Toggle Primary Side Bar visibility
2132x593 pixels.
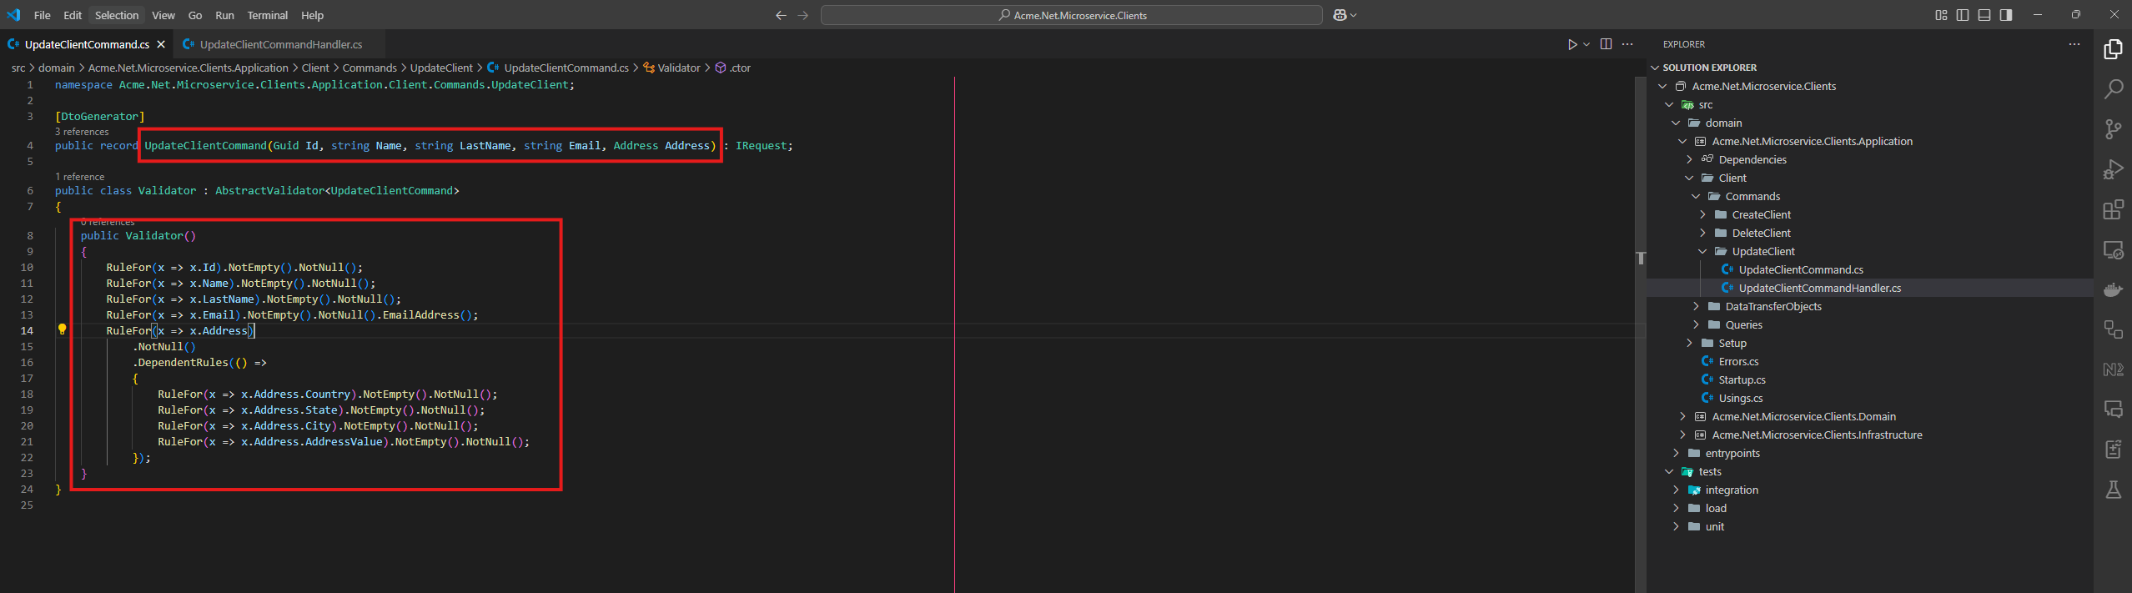coord(1963,15)
